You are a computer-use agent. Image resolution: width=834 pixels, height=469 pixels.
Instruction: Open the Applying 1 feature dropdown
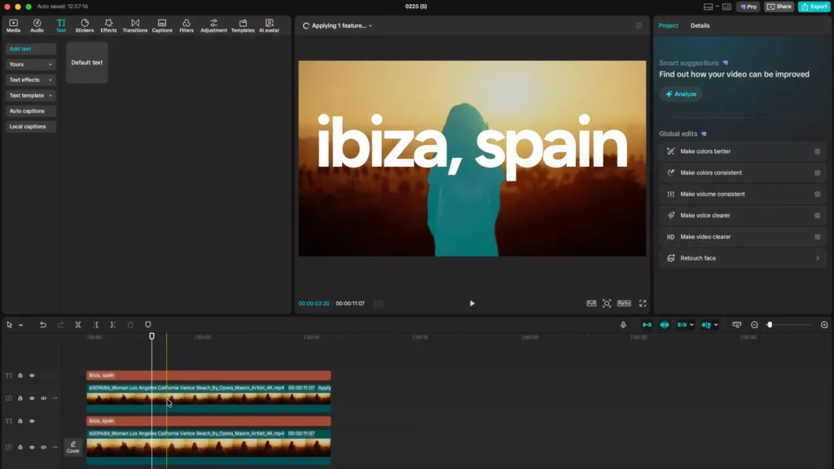pos(341,26)
